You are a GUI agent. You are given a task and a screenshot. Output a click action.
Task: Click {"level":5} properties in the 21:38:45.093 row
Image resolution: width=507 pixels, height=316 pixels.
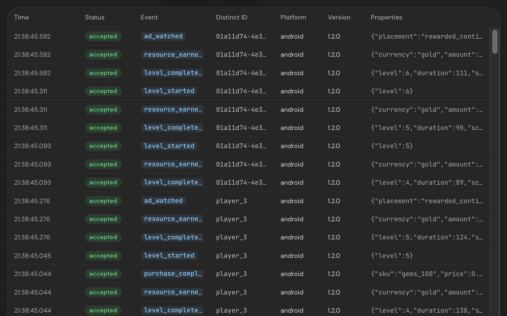pos(392,146)
